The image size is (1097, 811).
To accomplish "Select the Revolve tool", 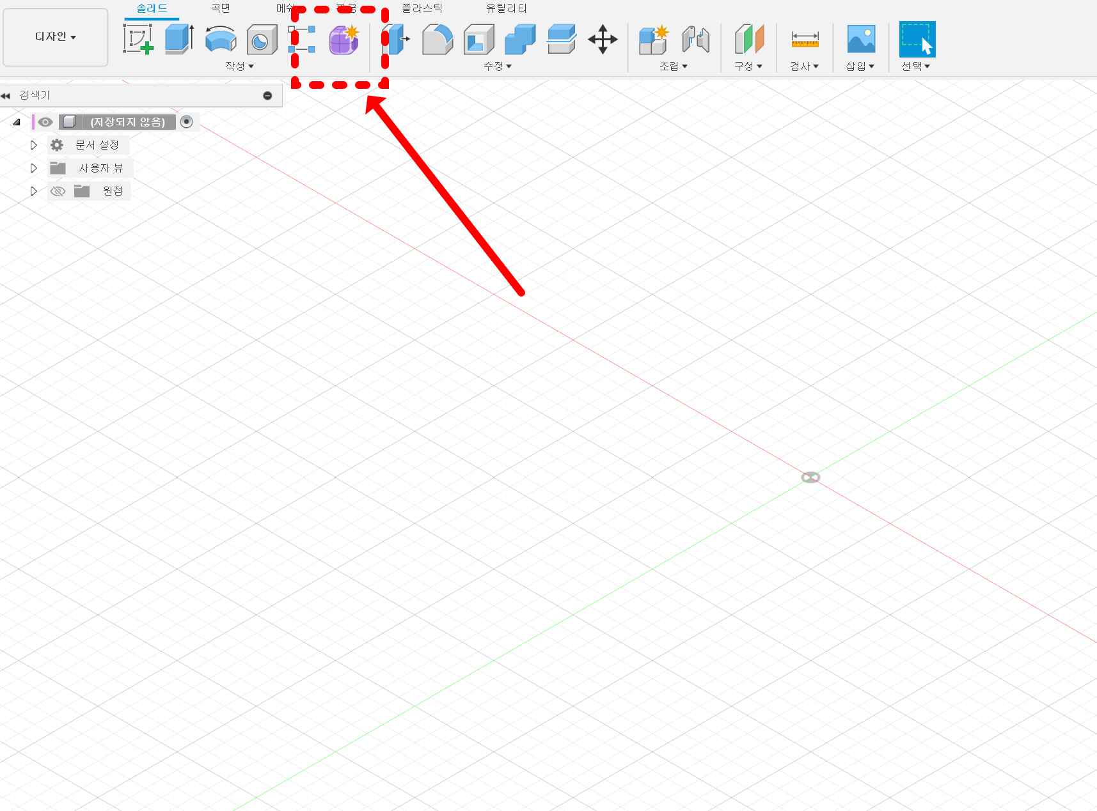I will pyautogui.click(x=221, y=39).
